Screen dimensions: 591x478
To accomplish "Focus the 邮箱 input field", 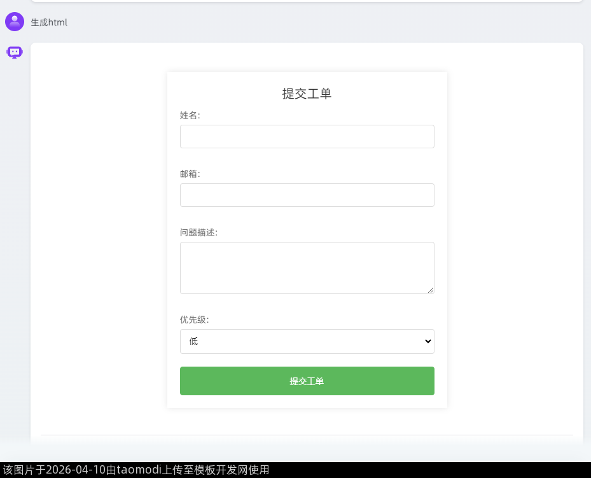I will tap(307, 195).
